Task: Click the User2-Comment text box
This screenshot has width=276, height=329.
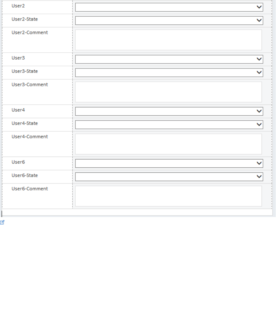Action: point(168,40)
